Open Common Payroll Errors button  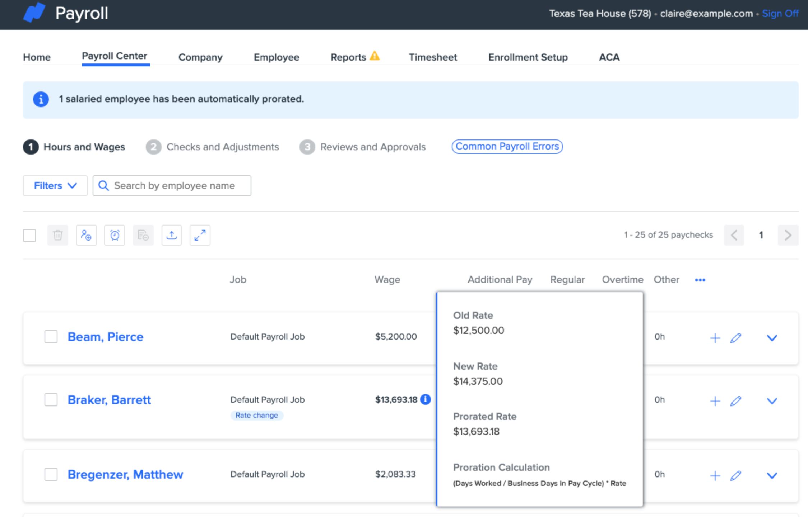(507, 146)
